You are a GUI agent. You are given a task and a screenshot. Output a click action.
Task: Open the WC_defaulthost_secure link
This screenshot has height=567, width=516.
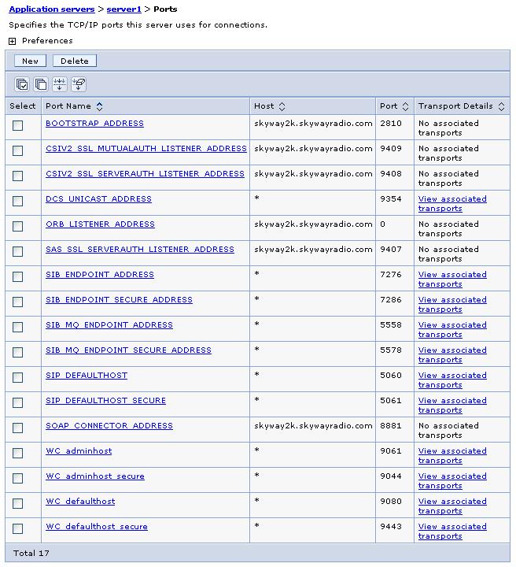click(x=97, y=527)
